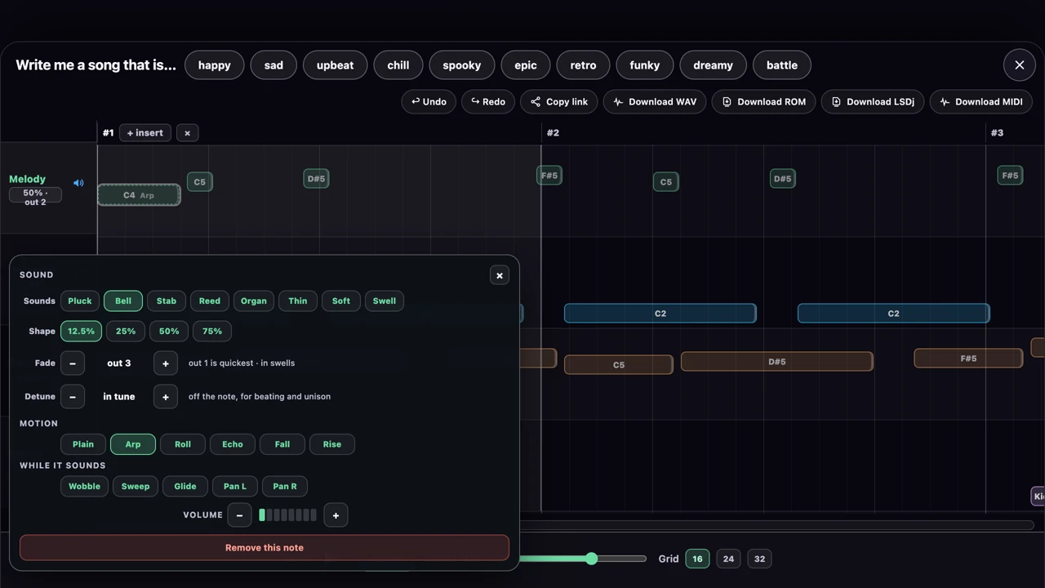Select the Stab sound
The height and width of the screenshot is (588, 1045).
pos(167,301)
